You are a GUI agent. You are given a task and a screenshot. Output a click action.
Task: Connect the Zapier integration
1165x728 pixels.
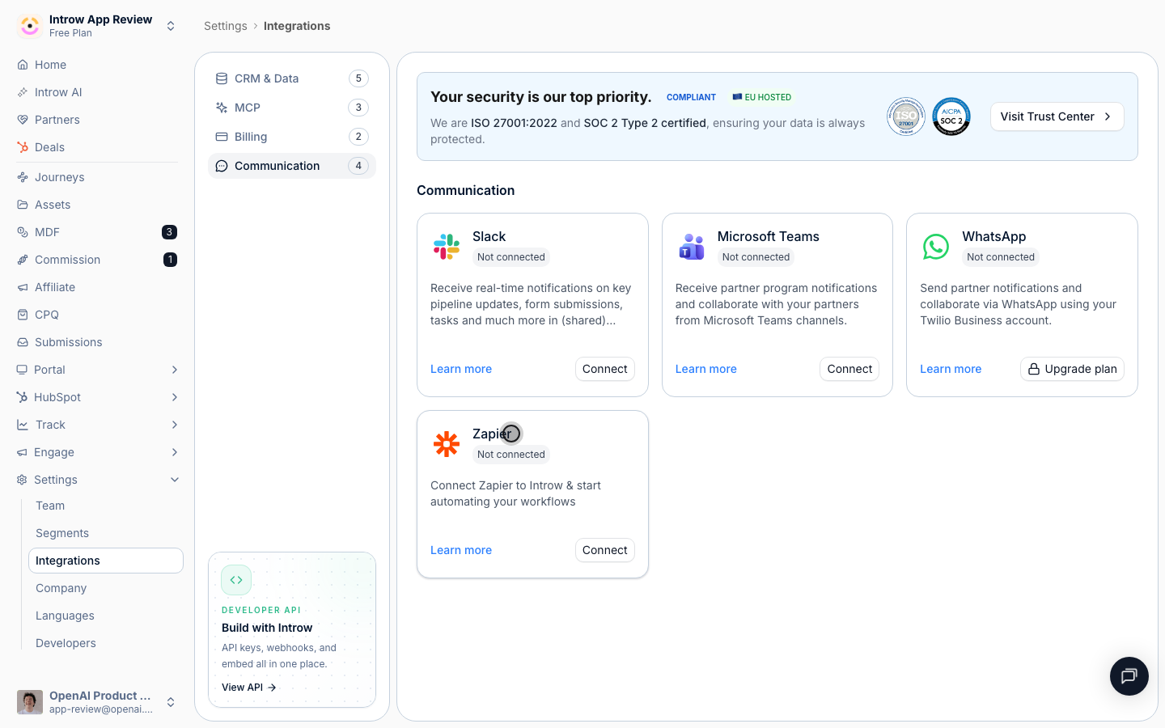click(x=605, y=550)
